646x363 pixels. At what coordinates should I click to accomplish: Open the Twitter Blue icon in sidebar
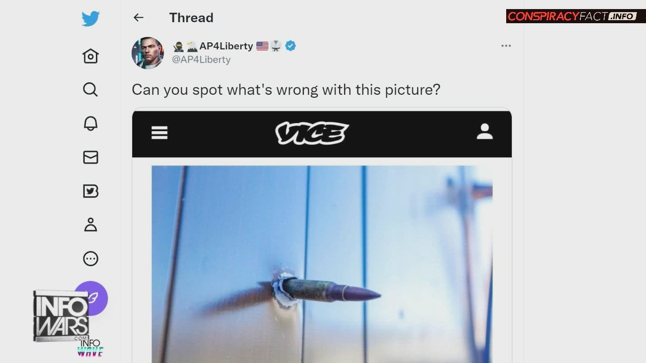point(90,191)
